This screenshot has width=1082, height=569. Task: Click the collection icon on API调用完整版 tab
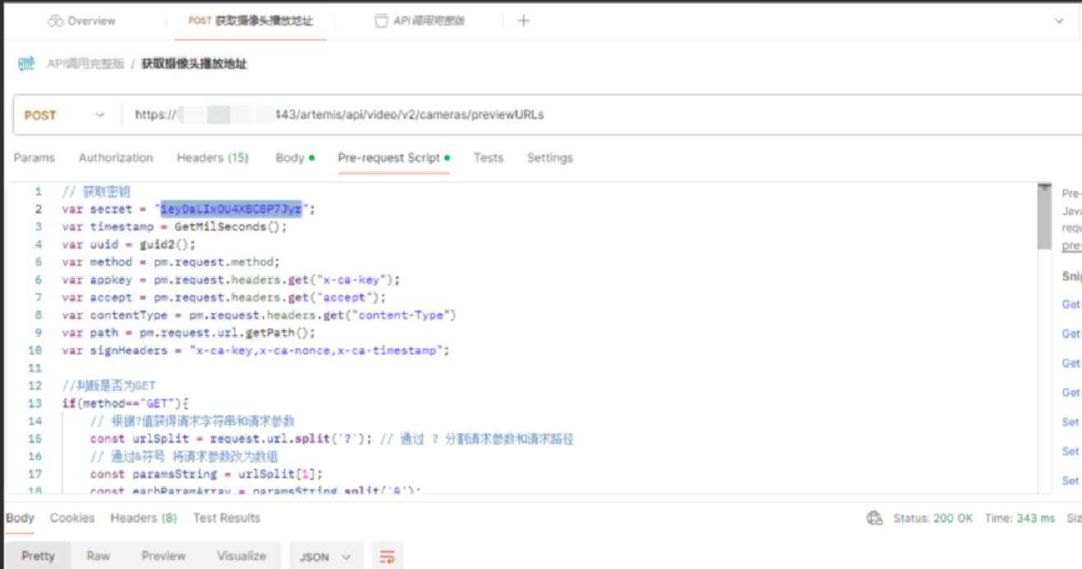pos(381,21)
